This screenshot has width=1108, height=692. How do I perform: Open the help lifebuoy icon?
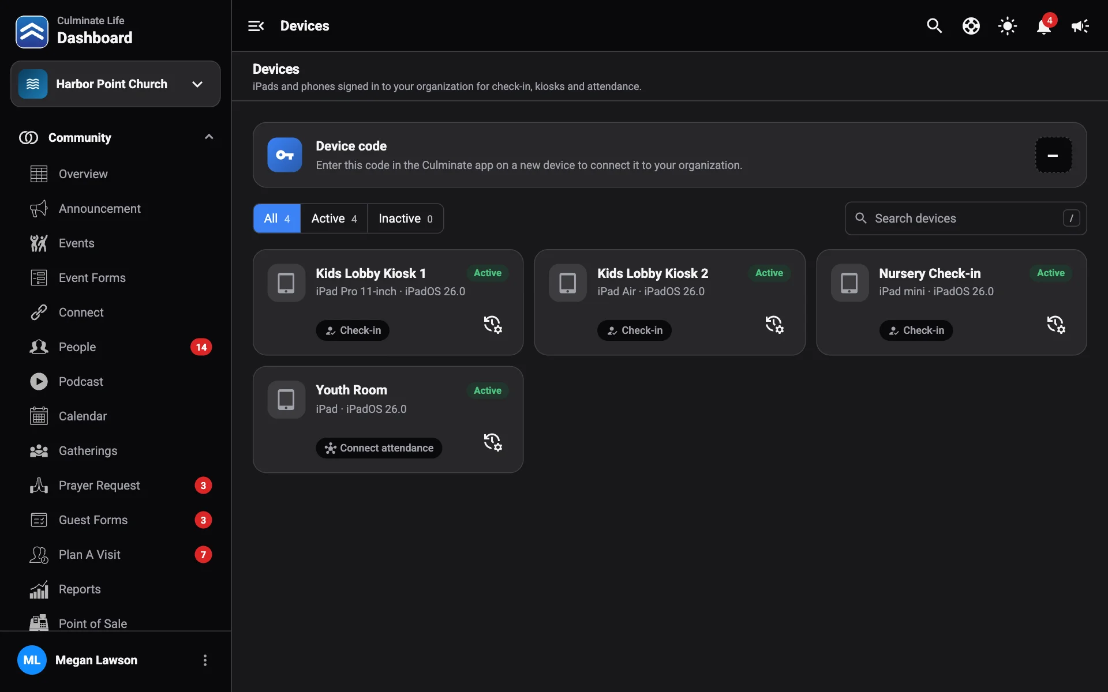971,26
